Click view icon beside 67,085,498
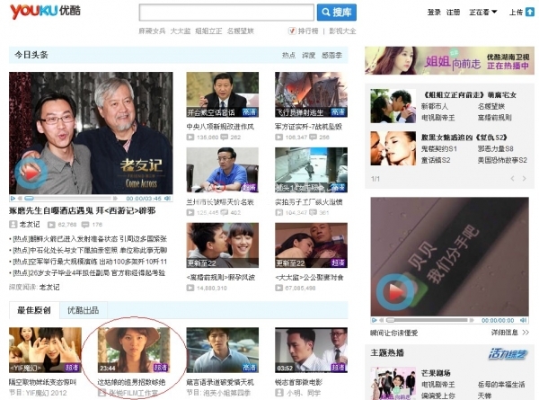The width and height of the screenshot is (539, 400). 278,288
